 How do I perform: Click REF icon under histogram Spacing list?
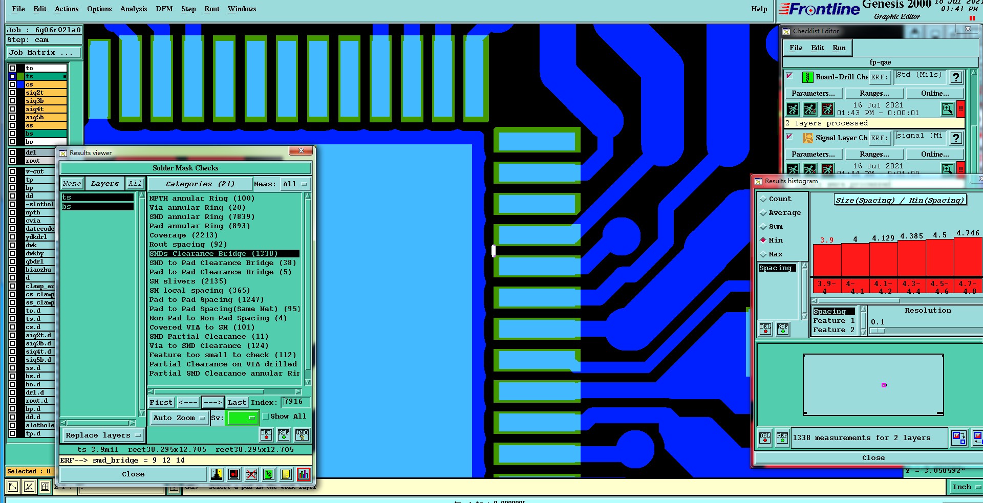[x=783, y=329]
